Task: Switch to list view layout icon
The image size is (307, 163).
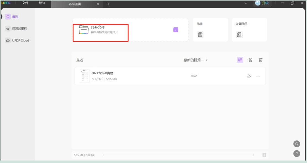Action: tap(240, 60)
